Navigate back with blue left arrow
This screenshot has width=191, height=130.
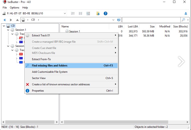[x=4, y=20]
